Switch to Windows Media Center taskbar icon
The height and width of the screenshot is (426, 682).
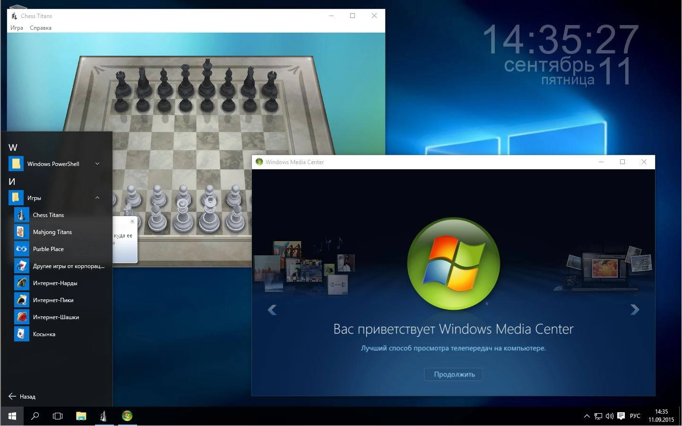(127, 416)
